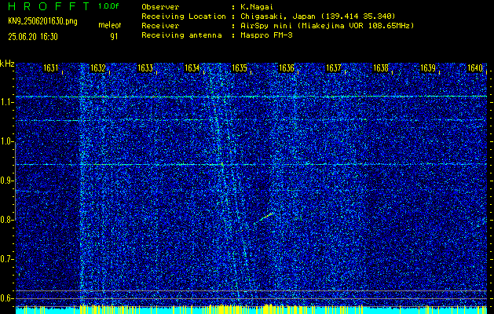This screenshot has height=314, width=494.
Task: Click the Maspro FM-3 antenna text
Action: tap(266, 35)
